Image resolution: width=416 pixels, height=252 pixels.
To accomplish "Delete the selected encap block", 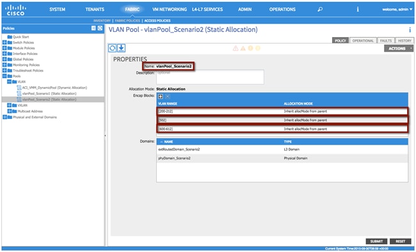I will click(168, 97).
